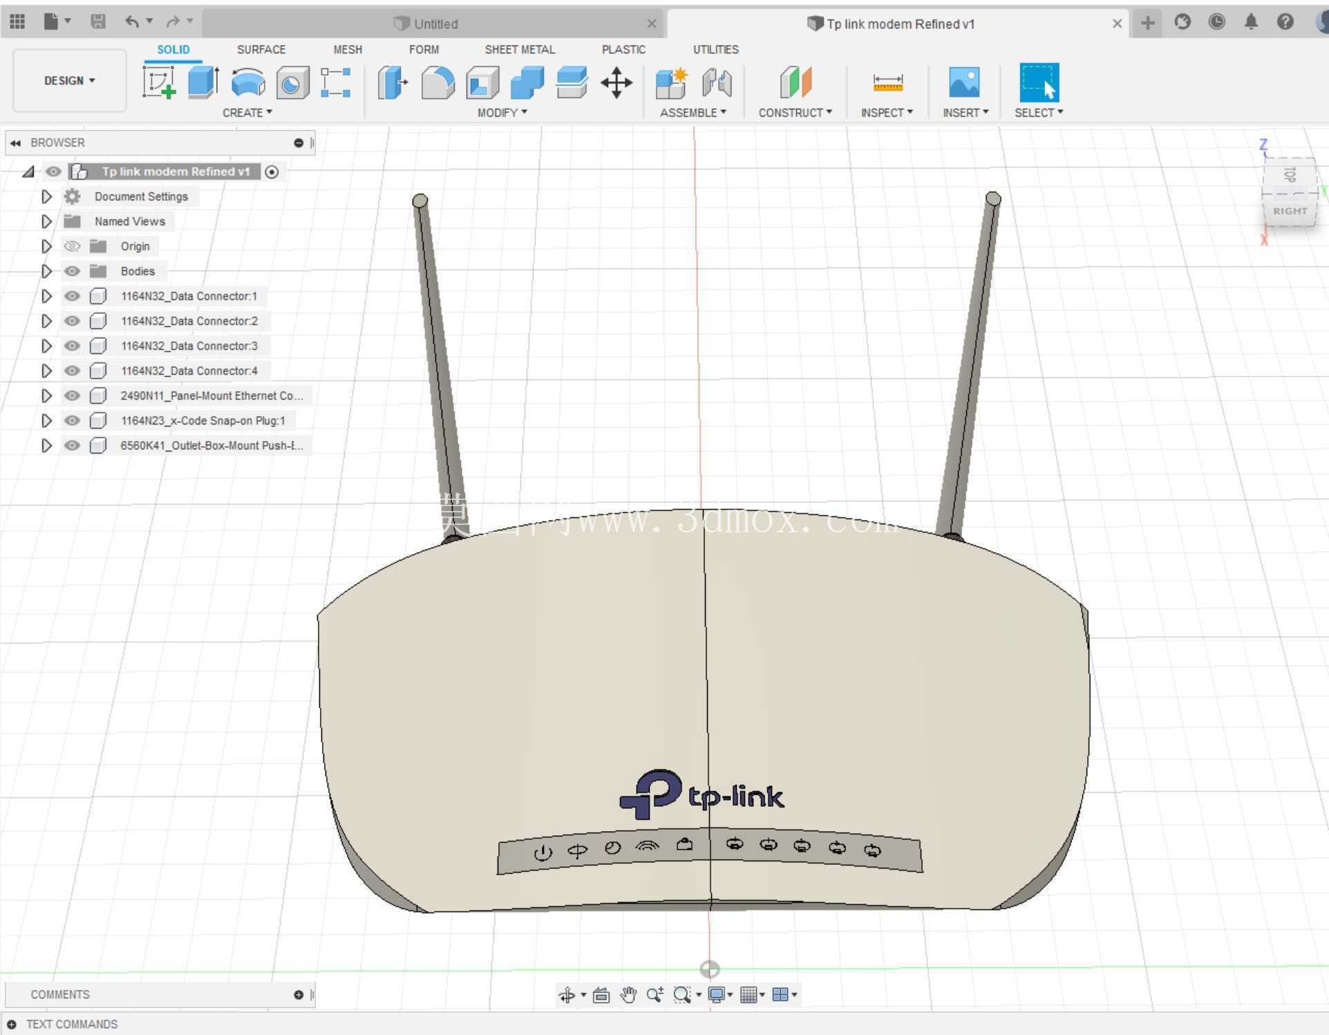Hide 1164N32_Data Connector:1 component
This screenshot has height=1035, width=1329.
(x=72, y=296)
